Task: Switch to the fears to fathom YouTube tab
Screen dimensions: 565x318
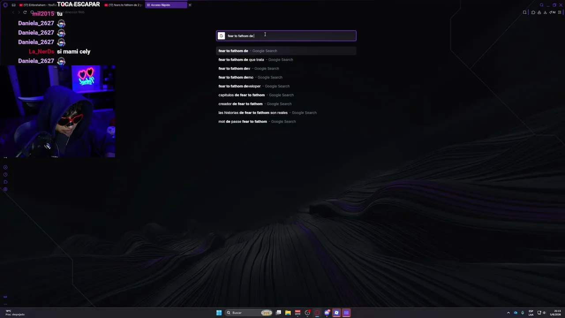Action: (124, 5)
